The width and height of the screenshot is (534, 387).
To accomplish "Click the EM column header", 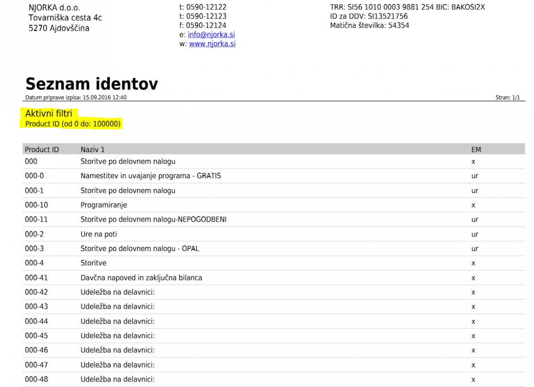I will pyautogui.click(x=476, y=150).
